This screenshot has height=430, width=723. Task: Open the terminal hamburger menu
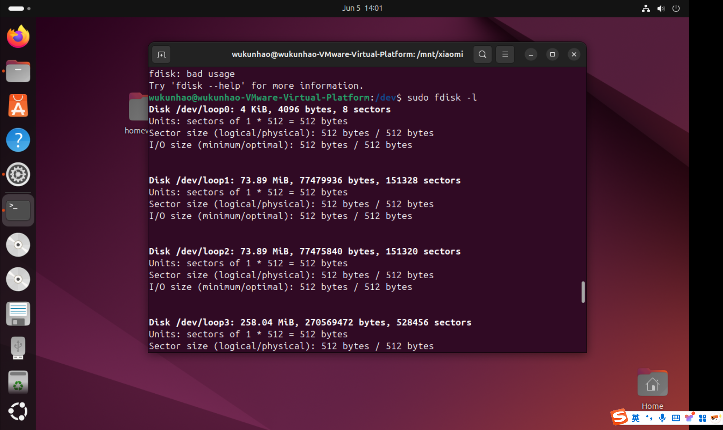click(x=505, y=55)
